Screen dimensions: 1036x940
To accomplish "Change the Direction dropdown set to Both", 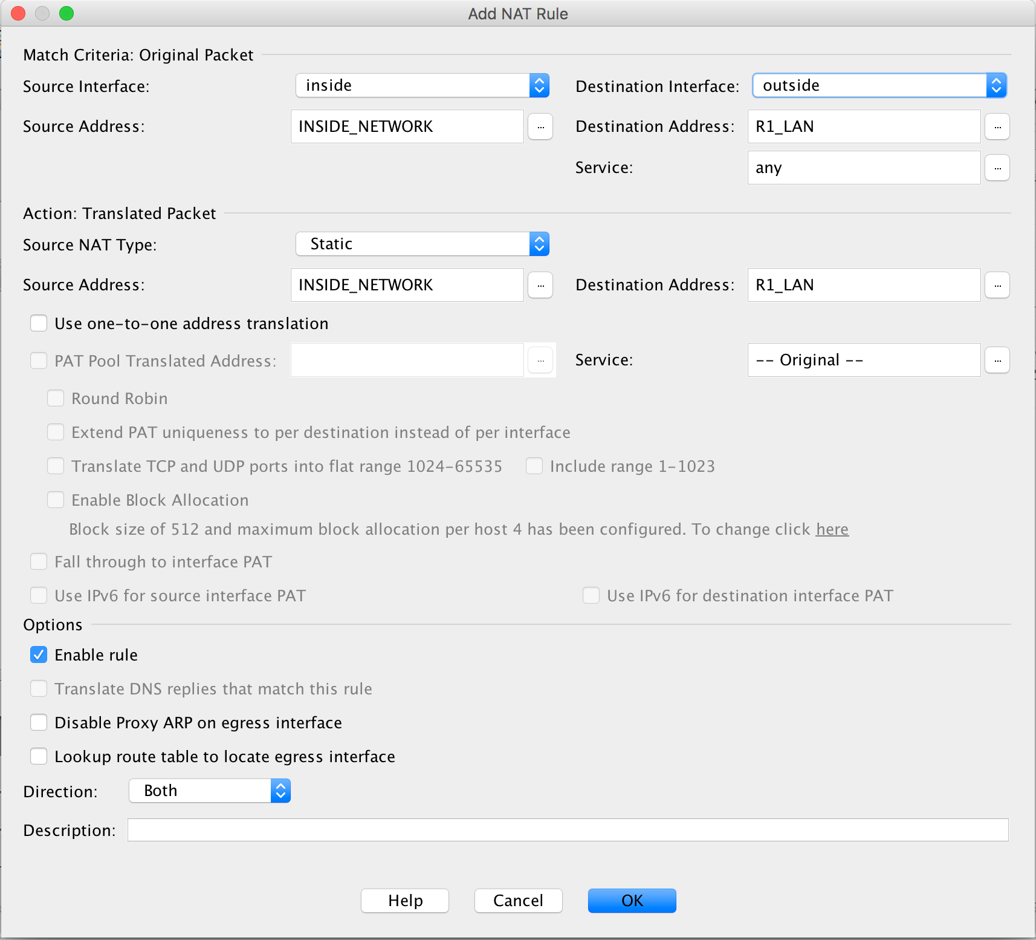I will coord(210,791).
